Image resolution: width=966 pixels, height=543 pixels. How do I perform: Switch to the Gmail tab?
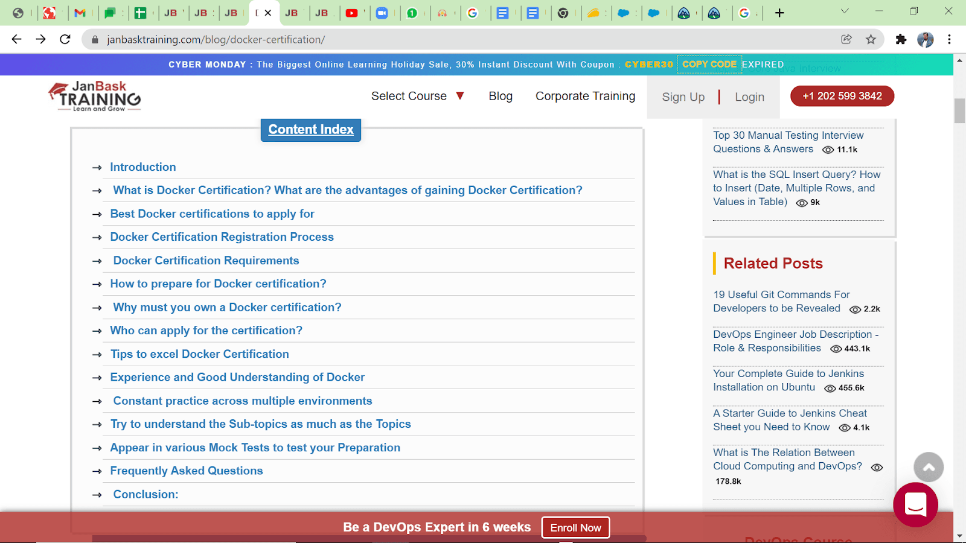80,13
